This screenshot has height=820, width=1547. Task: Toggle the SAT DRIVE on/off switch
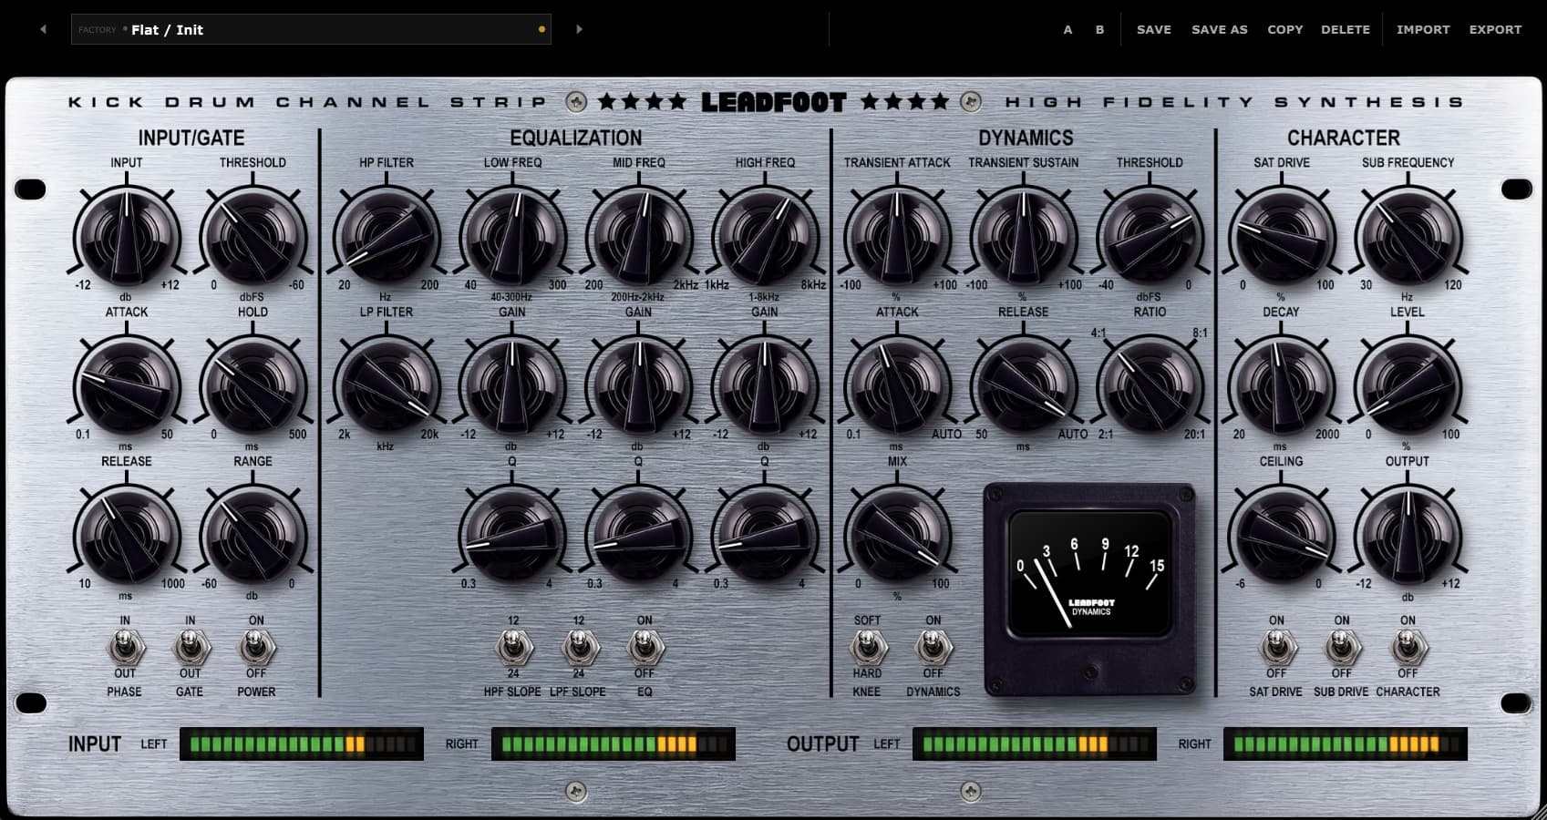point(1276,648)
